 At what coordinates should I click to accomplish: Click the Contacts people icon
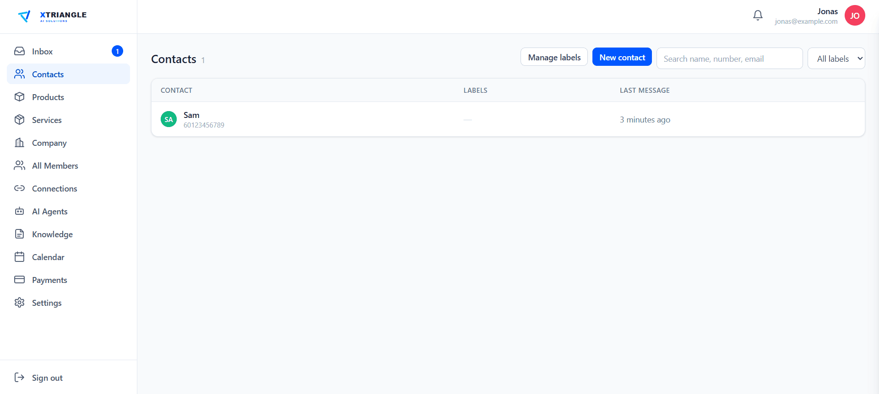coord(19,74)
